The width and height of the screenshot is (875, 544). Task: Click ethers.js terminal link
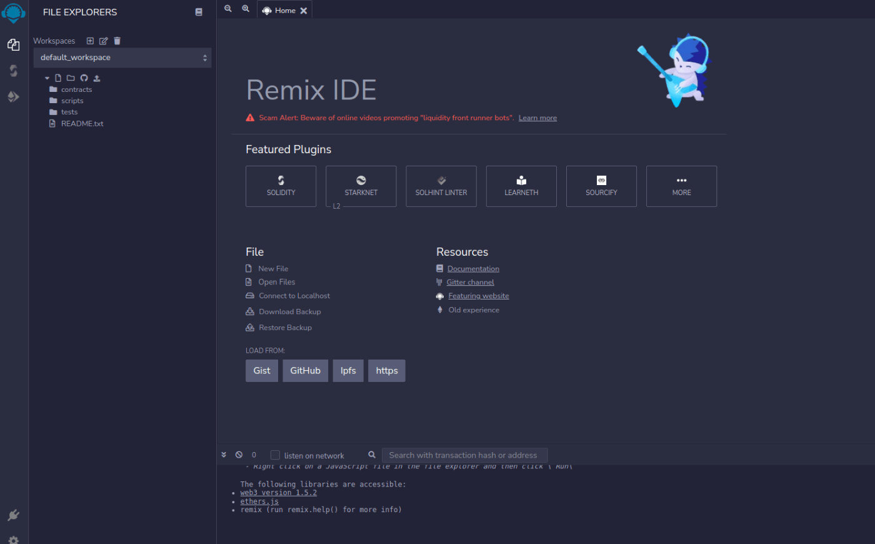click(x=259, y=501)
